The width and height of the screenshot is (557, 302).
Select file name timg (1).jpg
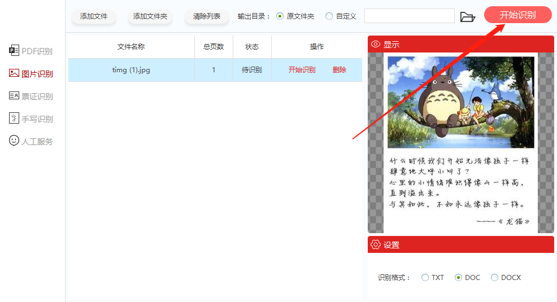[x=131, y=70]
